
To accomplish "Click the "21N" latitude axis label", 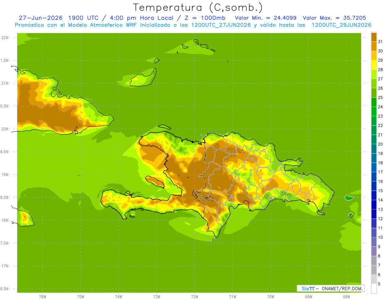I will (5, 83).
